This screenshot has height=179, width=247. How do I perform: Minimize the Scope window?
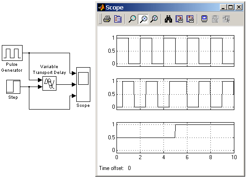(223, 7)
